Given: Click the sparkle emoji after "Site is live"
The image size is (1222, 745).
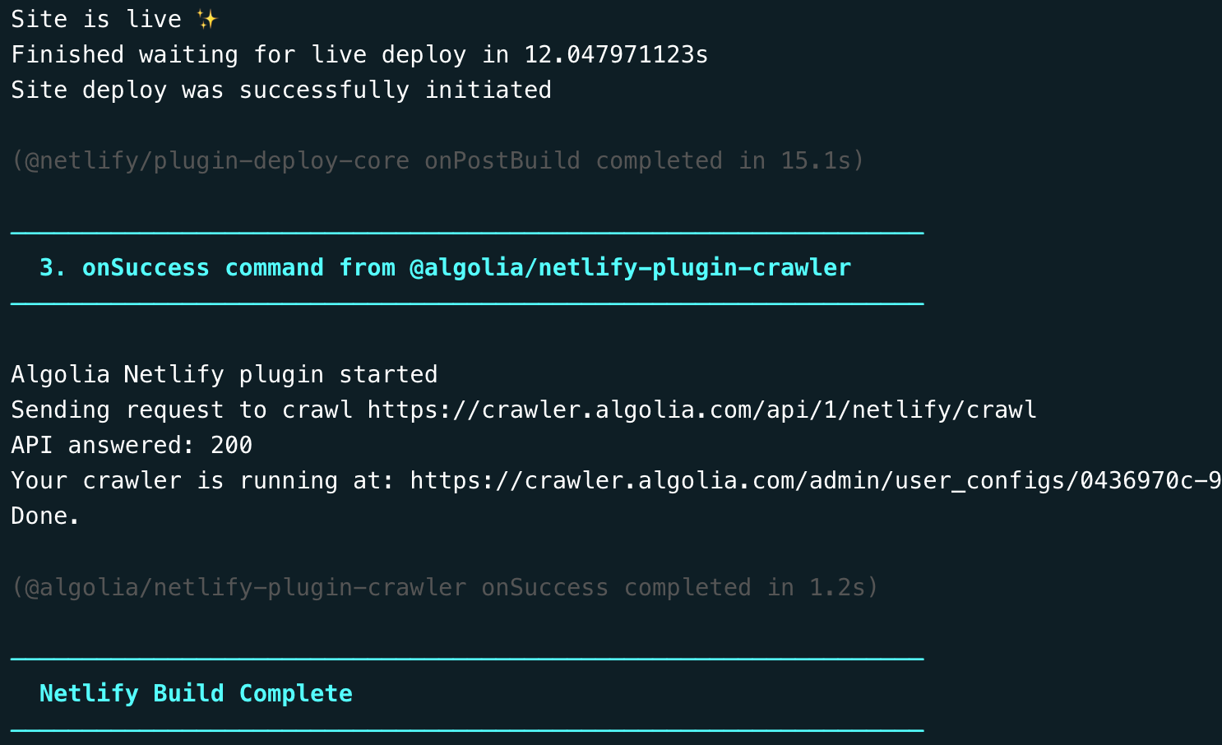Looking at the screenshot, I should (x=206, y=19).
